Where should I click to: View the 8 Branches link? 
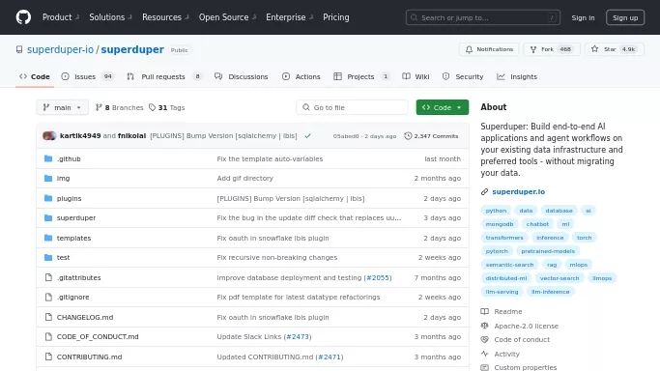click(120, 107)
